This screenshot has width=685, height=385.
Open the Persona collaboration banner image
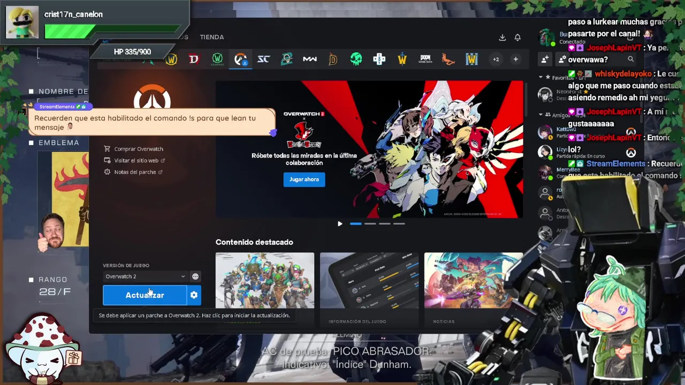(369, 149)
